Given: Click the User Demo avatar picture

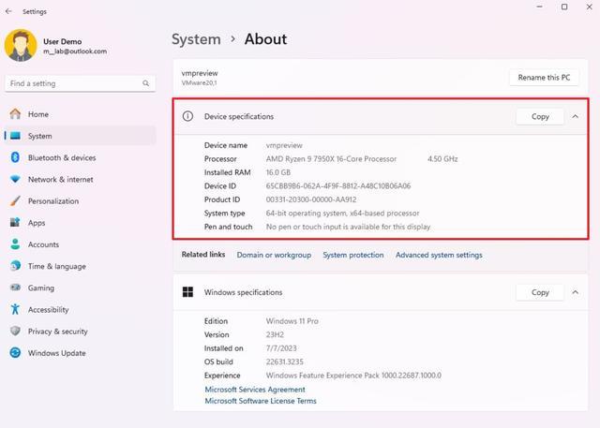Looking at the screenshot, I should [x=21, y=46].
